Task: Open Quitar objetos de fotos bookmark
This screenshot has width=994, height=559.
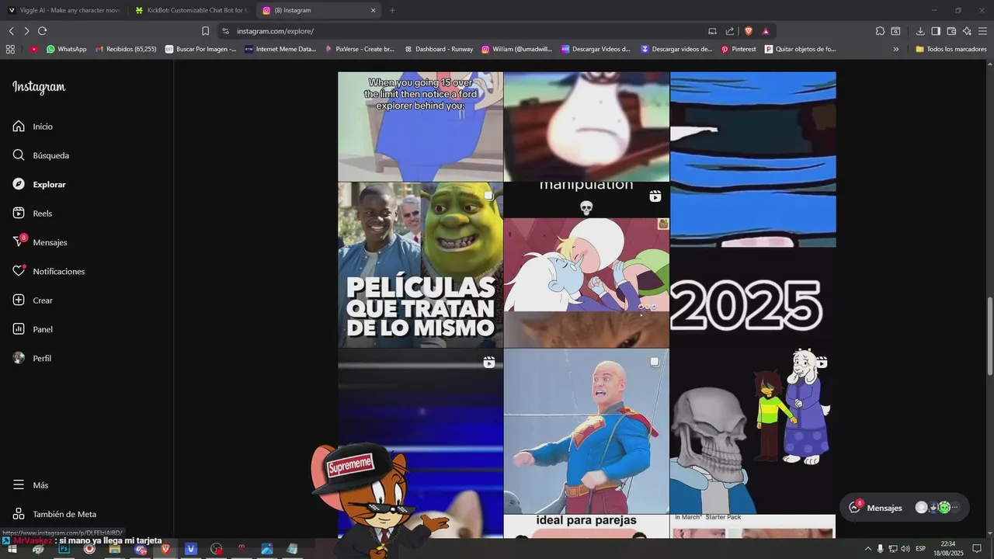Action: click(x=800, y=49)
